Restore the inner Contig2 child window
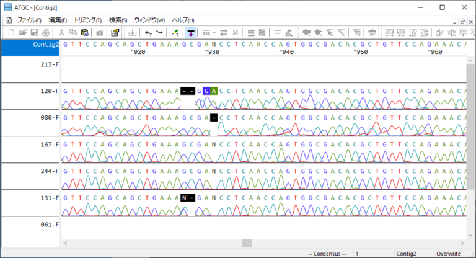 click(462, 22)
